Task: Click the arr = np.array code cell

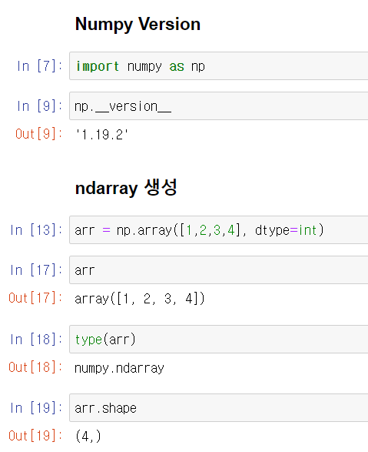Action: [219, 230]
